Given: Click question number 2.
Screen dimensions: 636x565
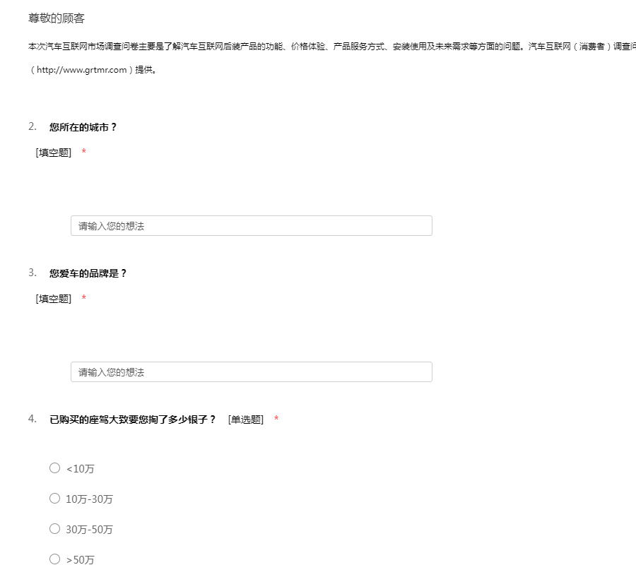Looking at the screenshot, I should pyautogui.click(x=33, y=126).
